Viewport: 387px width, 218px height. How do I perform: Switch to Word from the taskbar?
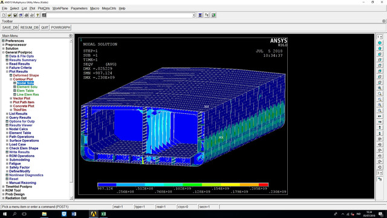pos(74,214)
